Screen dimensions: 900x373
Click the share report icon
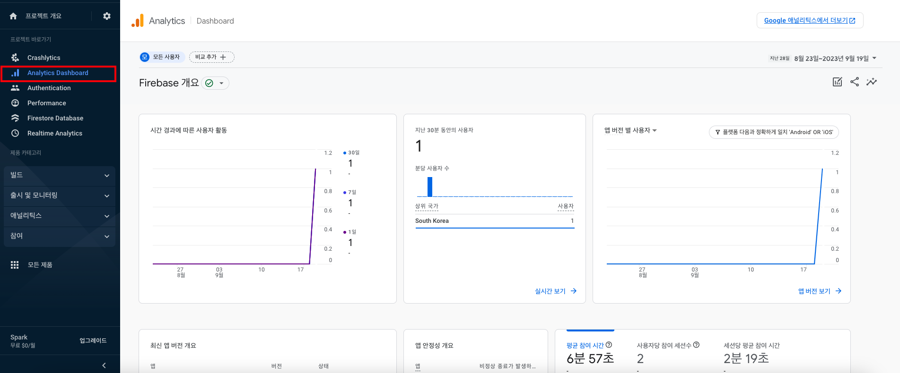tap(854, 82)
